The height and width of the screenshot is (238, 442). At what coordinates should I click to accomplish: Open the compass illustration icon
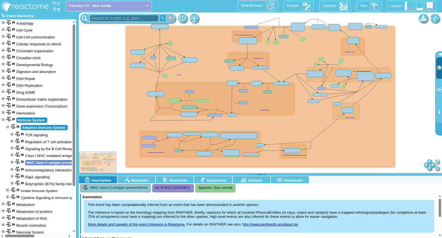point(435,18)
